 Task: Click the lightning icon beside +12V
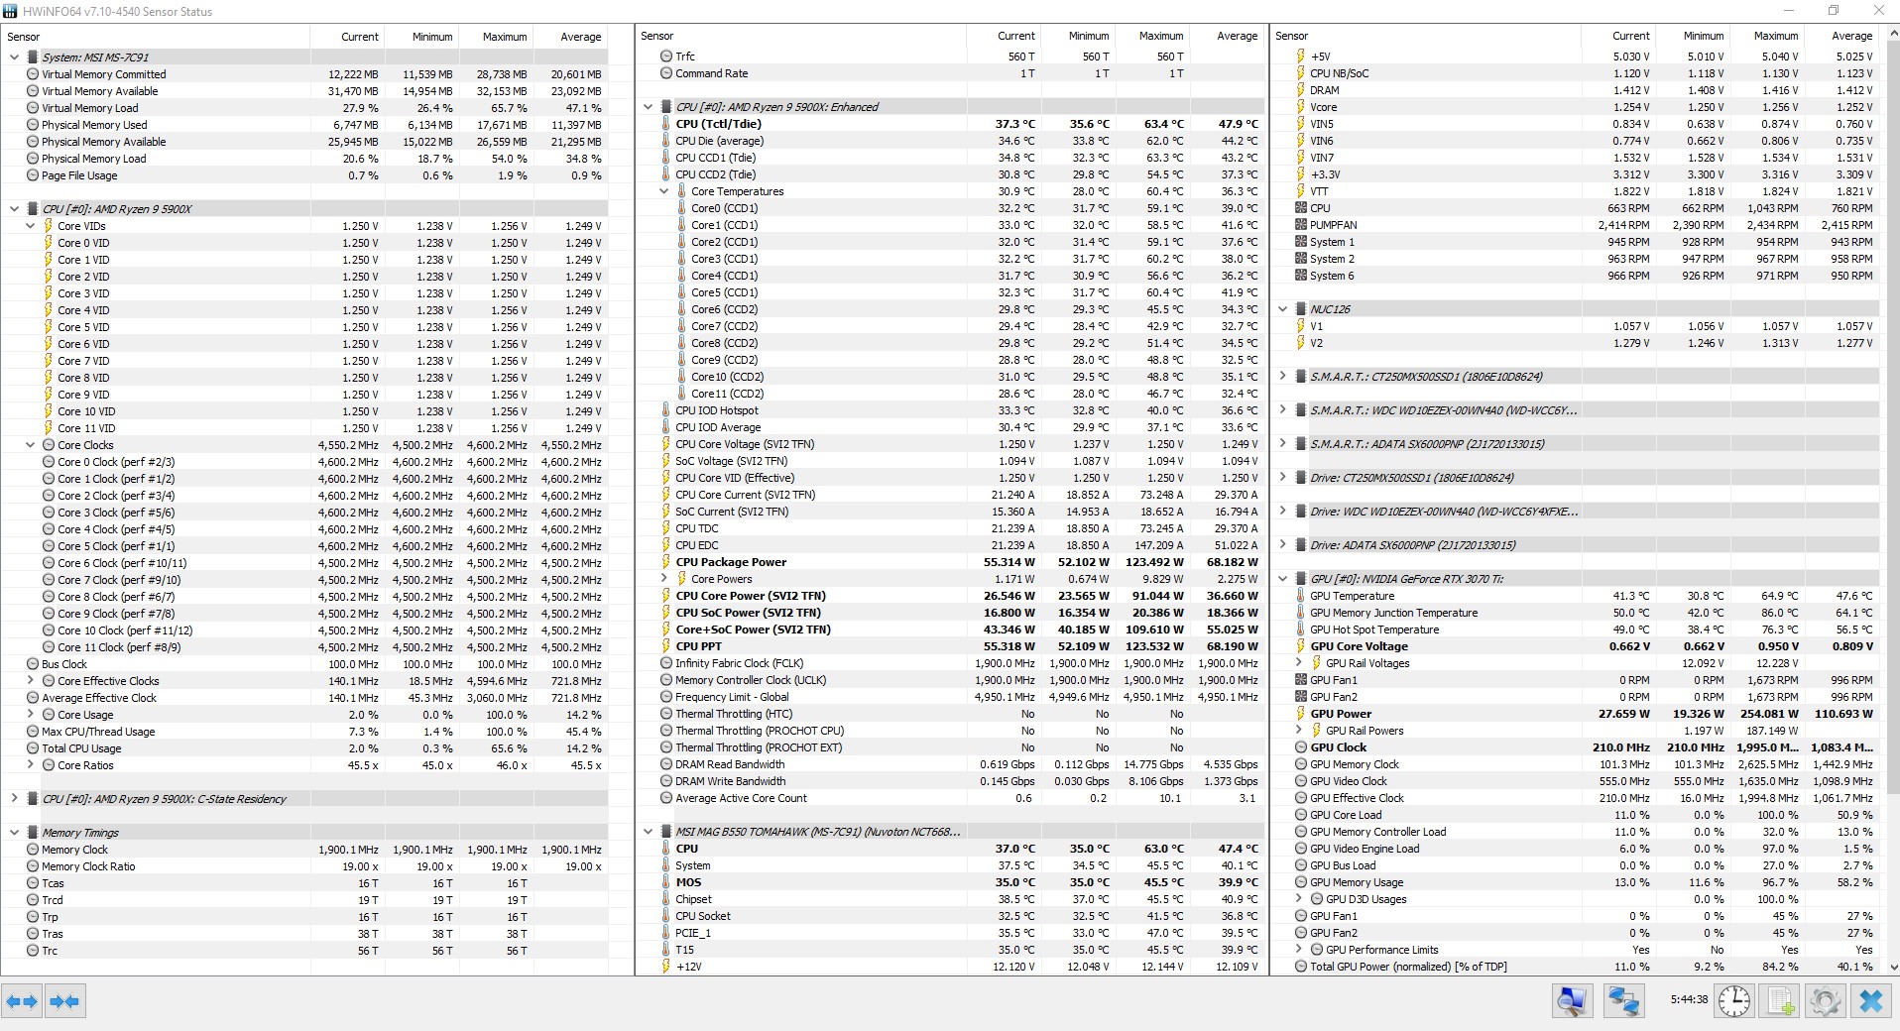click(665, 967)
